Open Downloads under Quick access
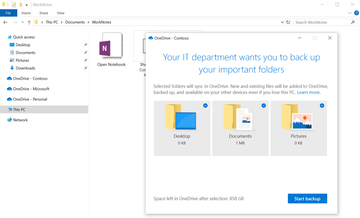This screenshot has height=218, width=360. pyautogui.click(x=25, y=68)
